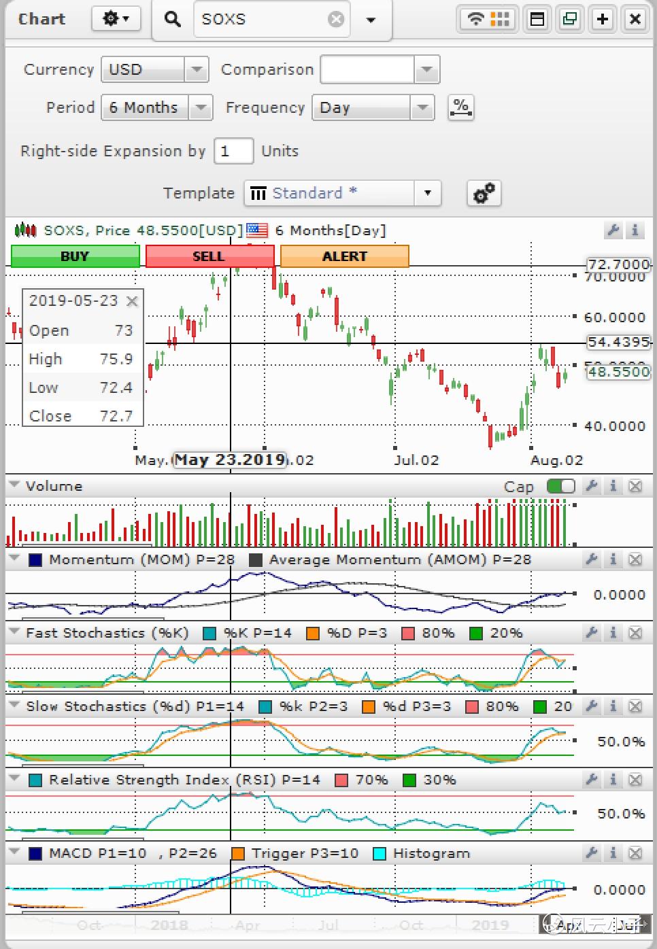Click the Momentum (MOM) color swatch

(x=35, y=560)
